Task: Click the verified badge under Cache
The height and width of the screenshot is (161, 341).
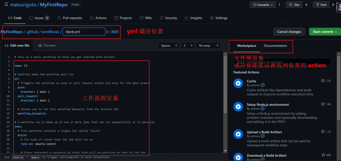Action: coord(262,85)
